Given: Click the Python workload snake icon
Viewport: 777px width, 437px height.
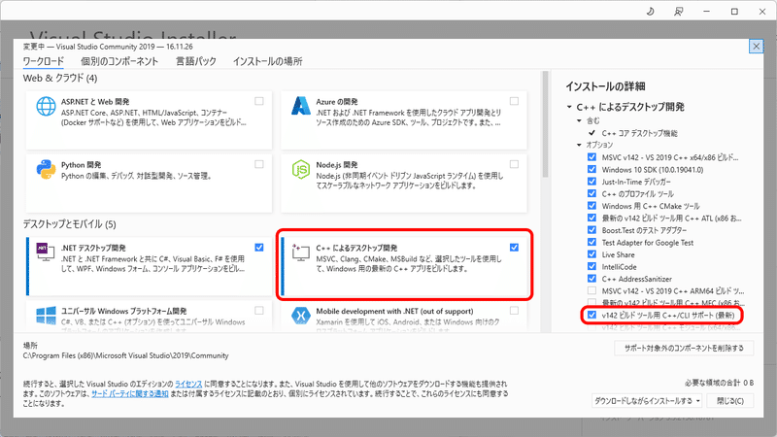Looking at the screenshot, I should point(46,169).
